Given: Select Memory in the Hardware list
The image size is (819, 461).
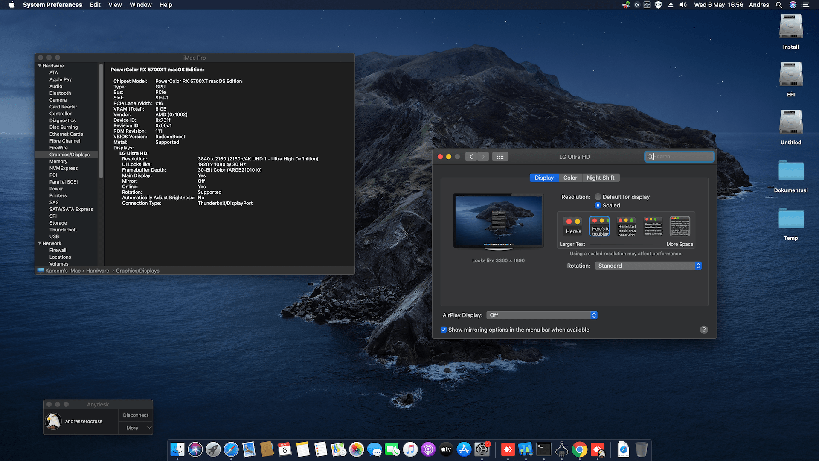Looking at the screenshot, I should coord(58,161).
